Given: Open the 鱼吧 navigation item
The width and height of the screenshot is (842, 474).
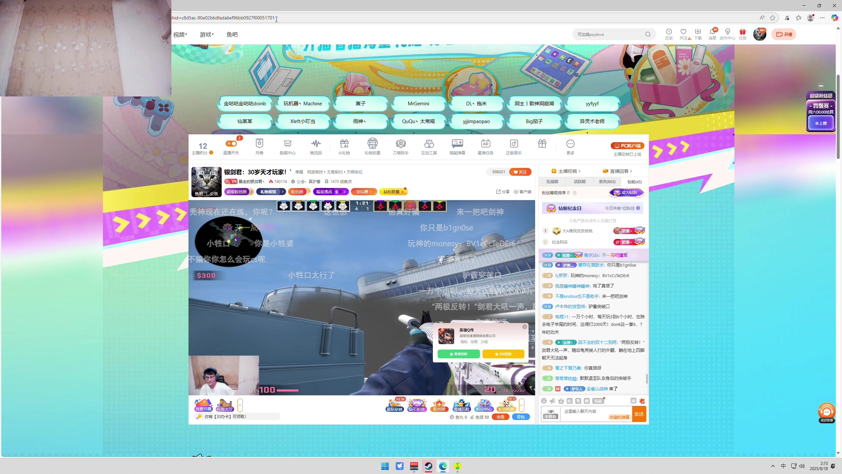Looking at the screenshot, I should point(232,35).
